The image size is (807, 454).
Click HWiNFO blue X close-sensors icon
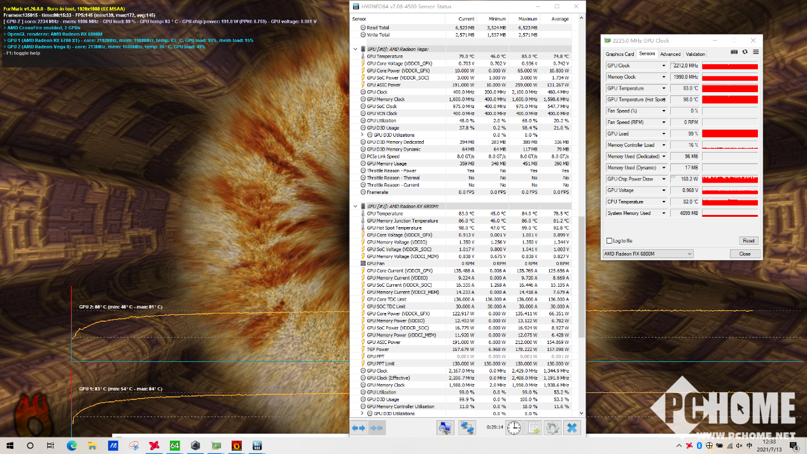tap(572, 428)
